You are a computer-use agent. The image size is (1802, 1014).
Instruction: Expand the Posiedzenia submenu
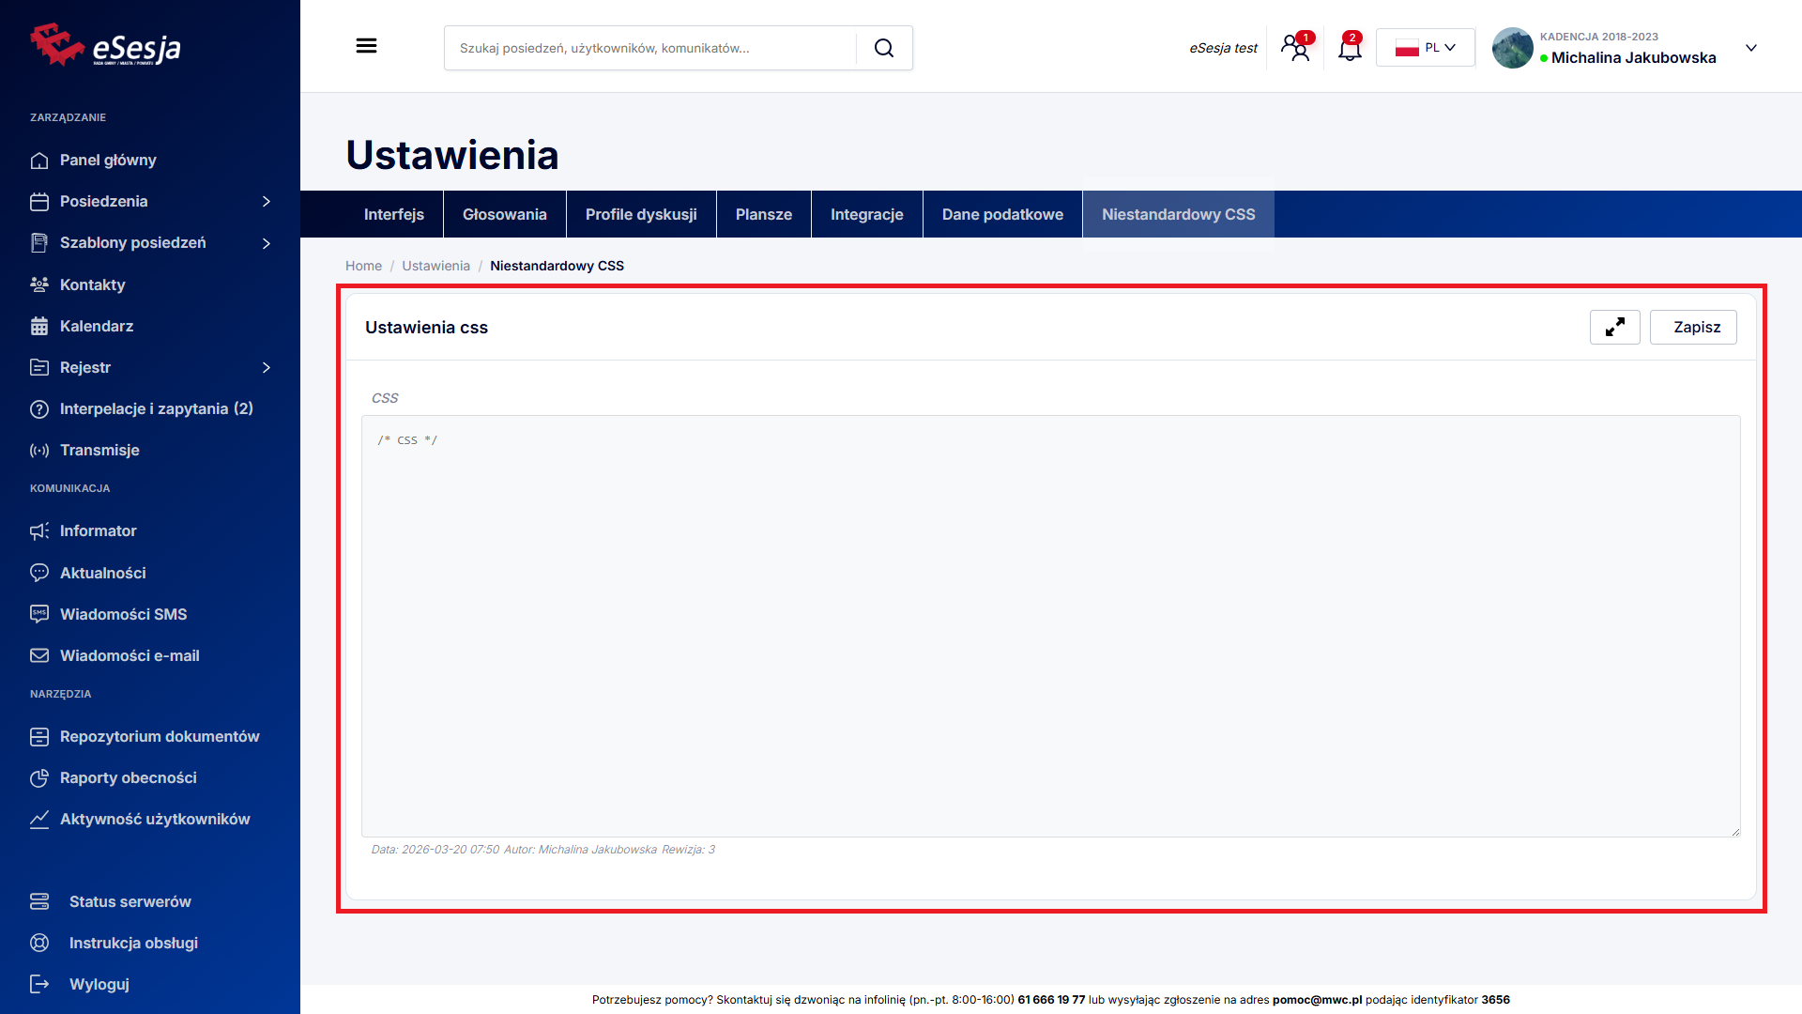(x=267, y=201)
